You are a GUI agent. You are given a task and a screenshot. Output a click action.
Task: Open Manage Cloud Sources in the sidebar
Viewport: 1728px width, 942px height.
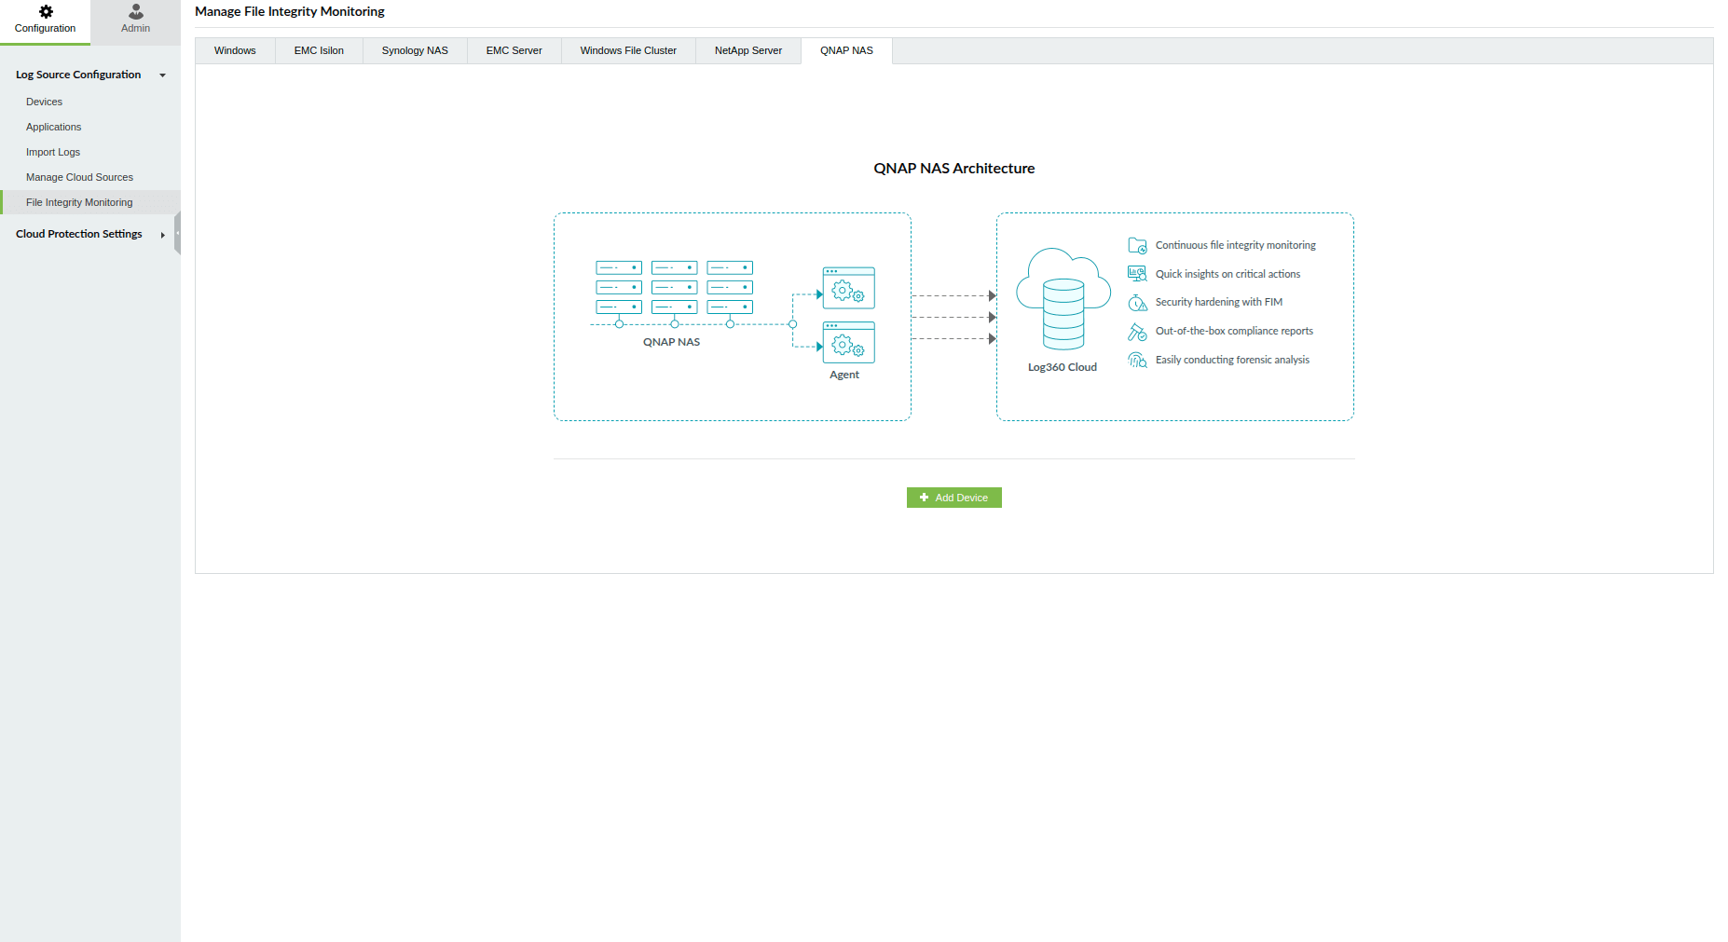point(79,177)
